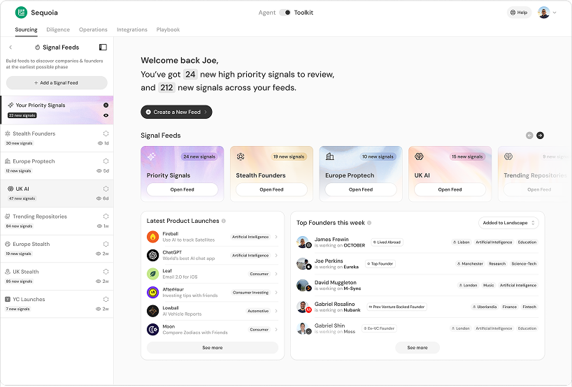Click the green Sequoia logo icon
Screen dimensions: 572x387
[x=21, y=13]
